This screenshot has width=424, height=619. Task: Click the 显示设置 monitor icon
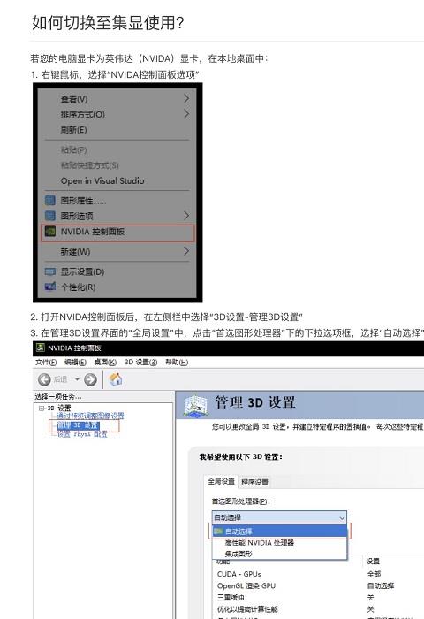50,271
